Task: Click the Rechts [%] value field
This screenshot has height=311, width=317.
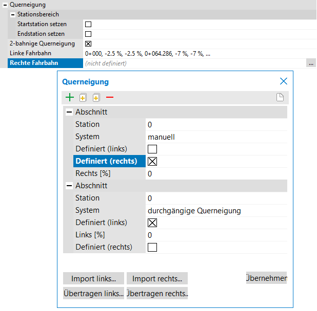Action: [x=215, y=173]
